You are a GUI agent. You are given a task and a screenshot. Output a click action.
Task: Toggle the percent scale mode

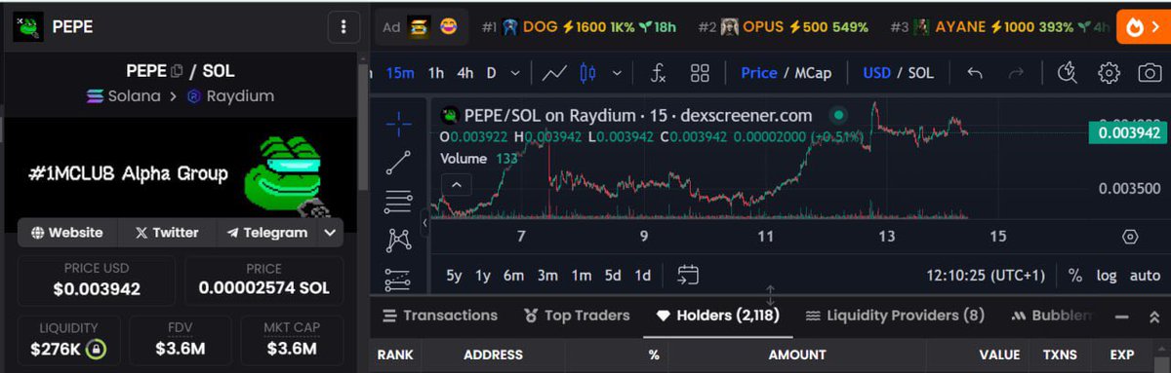1074,276
